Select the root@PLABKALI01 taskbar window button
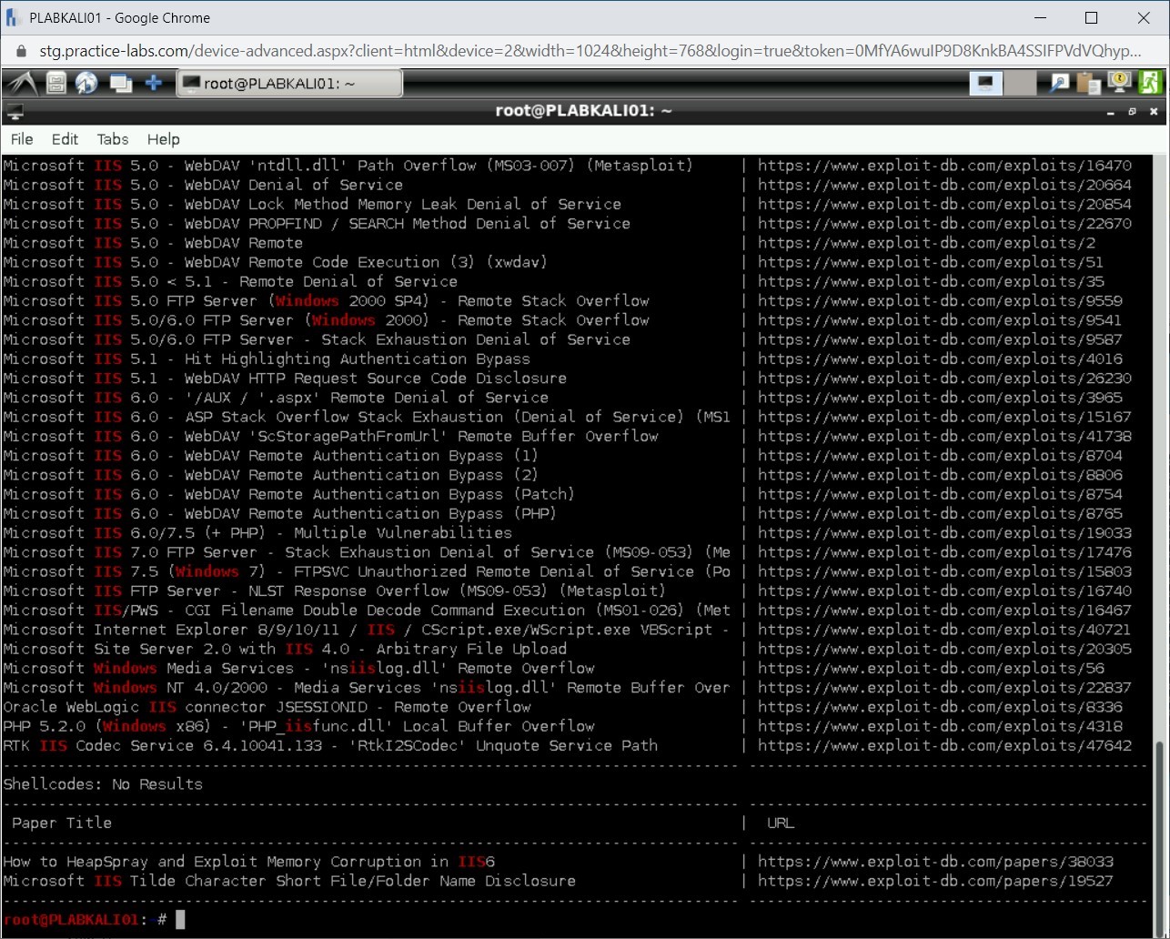 289,84
